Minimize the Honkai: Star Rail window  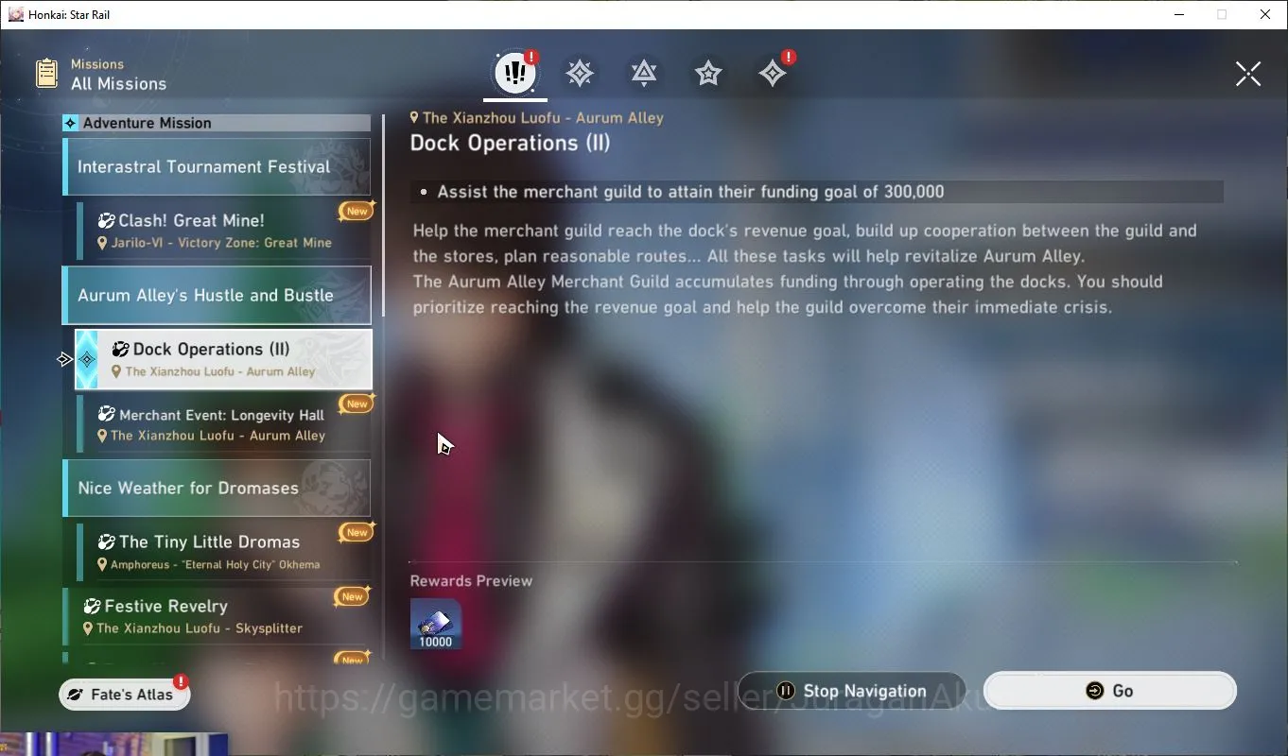tap(1178, 14)
